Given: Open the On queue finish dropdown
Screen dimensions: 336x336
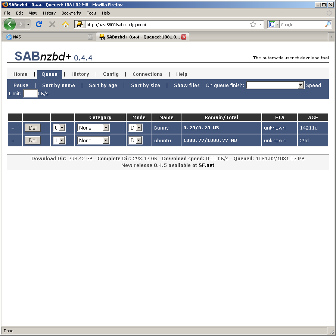Looking at the screenshot, I should click(275, 85).
